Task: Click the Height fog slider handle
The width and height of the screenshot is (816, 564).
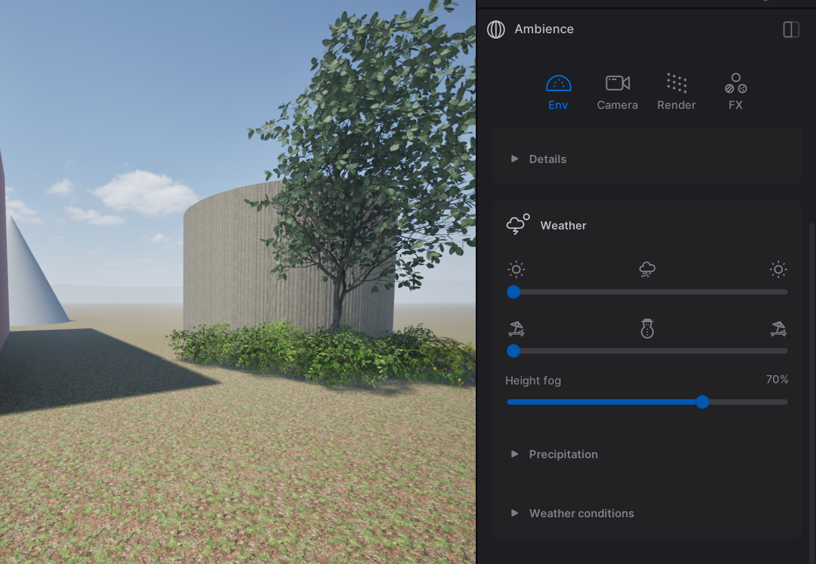Action: [702, 402]
